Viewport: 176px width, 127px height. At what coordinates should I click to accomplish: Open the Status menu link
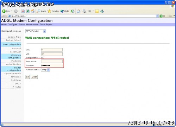point(21,25)
